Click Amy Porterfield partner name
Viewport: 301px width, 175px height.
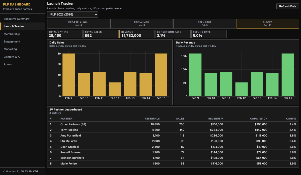[71, 135]
